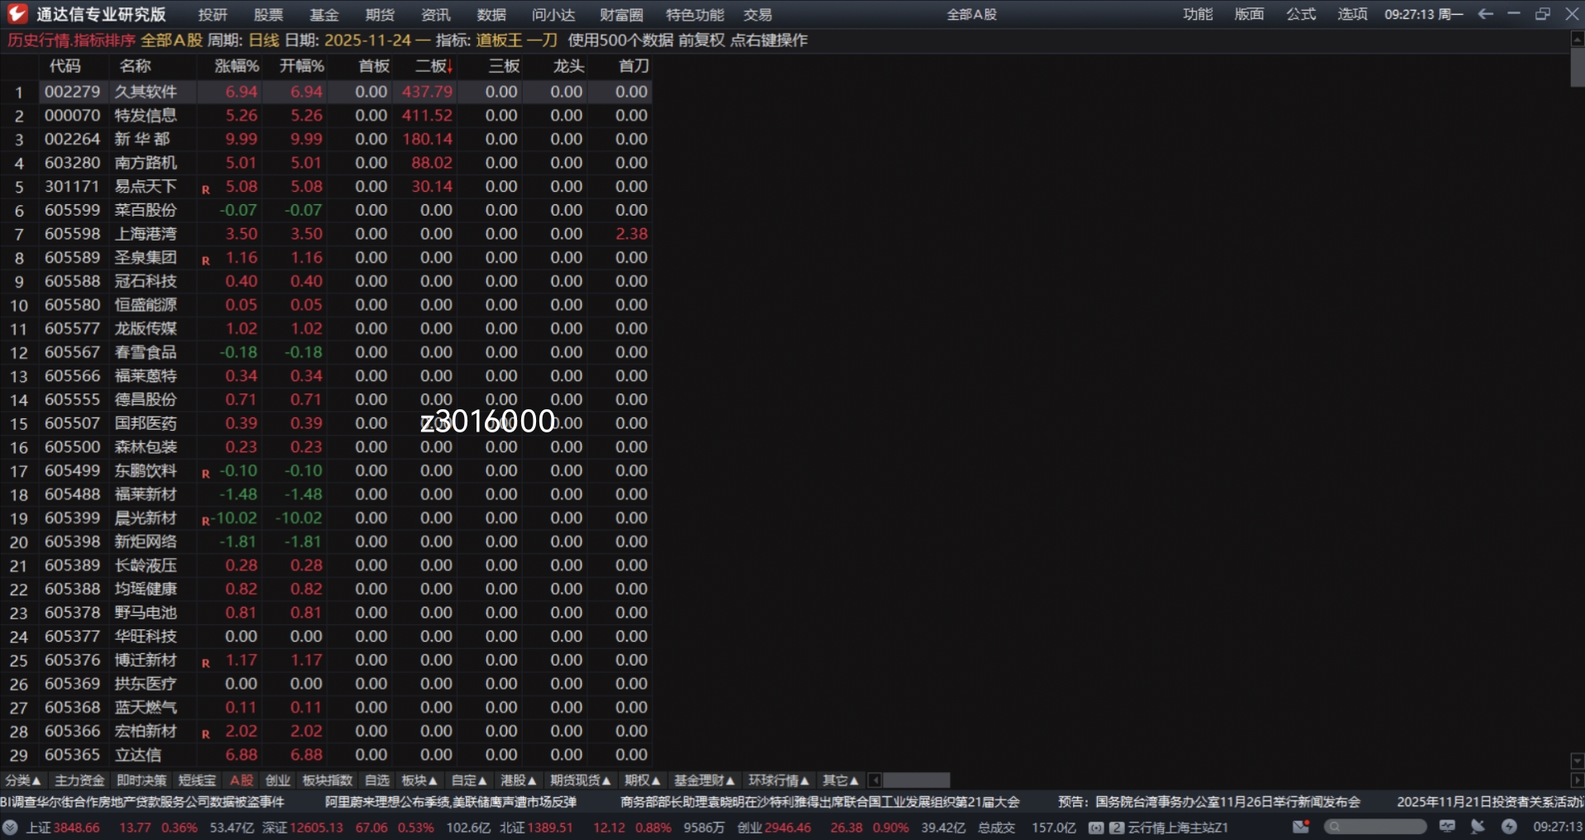The width and height of the screenshot is (1585, 840).
Task: Click the 功能 button in title bar
Action: click(x=1198, y=14)
